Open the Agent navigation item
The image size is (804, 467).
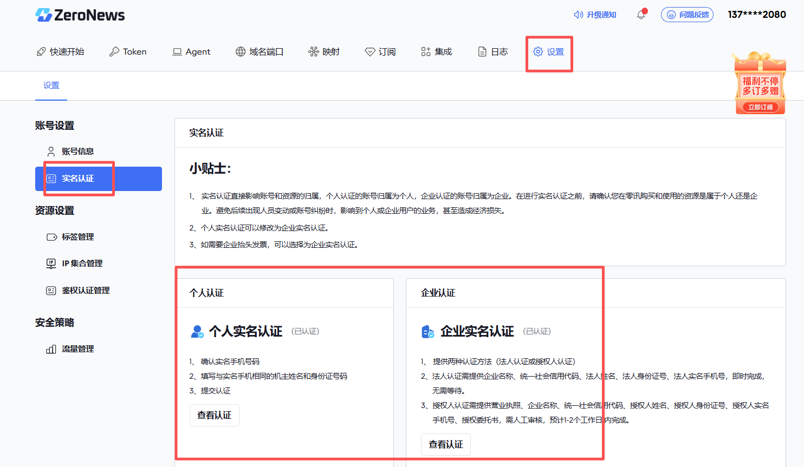tap(191, 52)
